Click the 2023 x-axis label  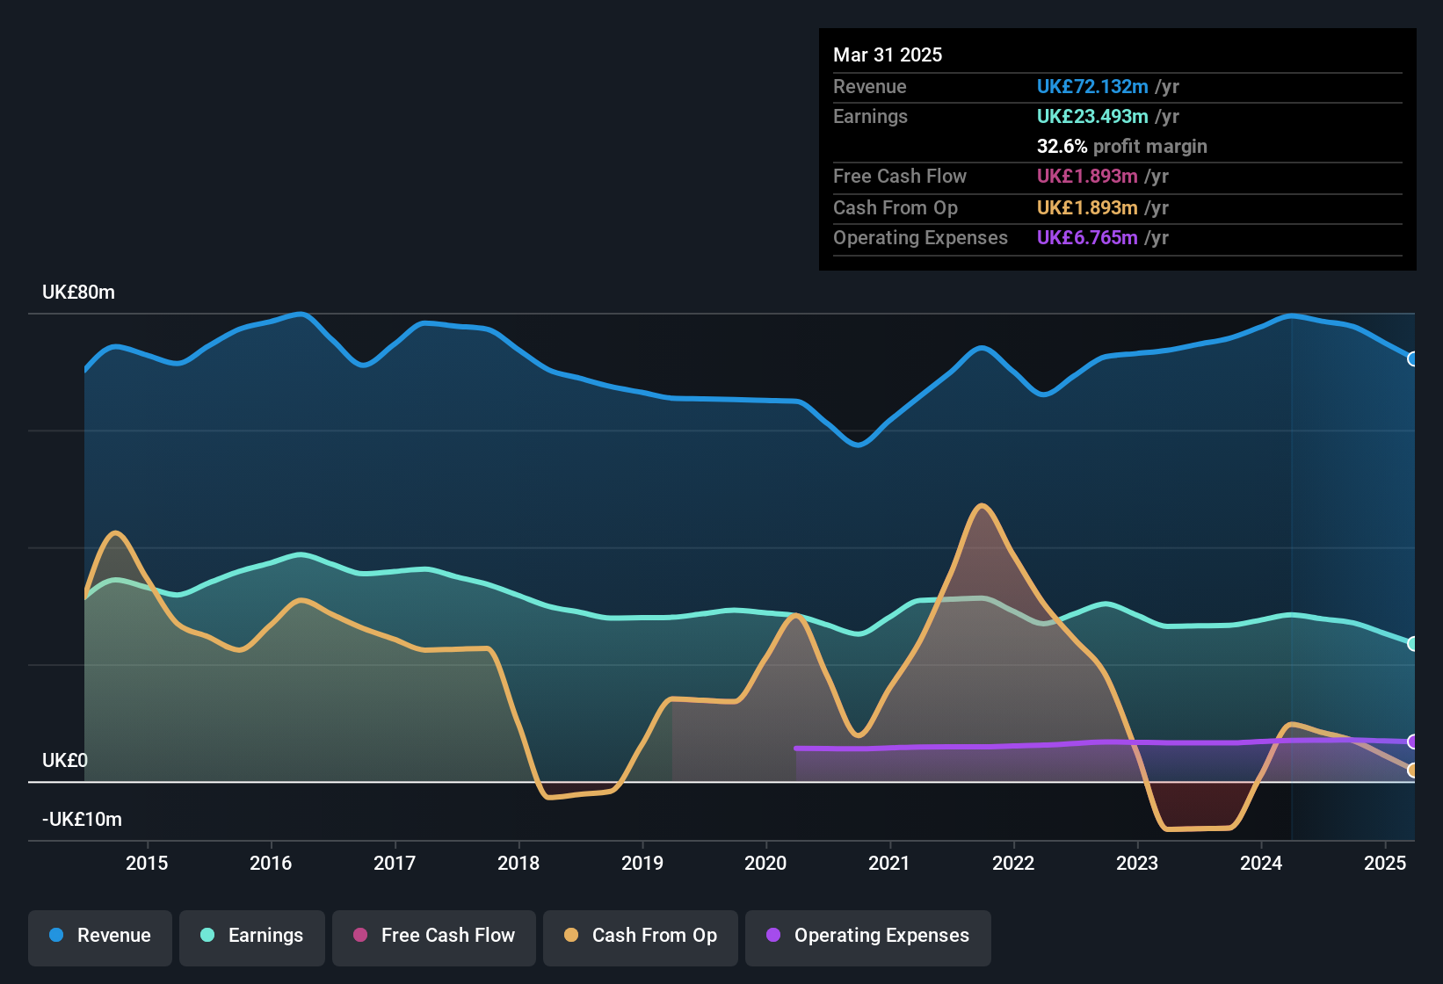coord(1137,863)
